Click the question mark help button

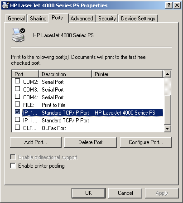coord(169,5)
